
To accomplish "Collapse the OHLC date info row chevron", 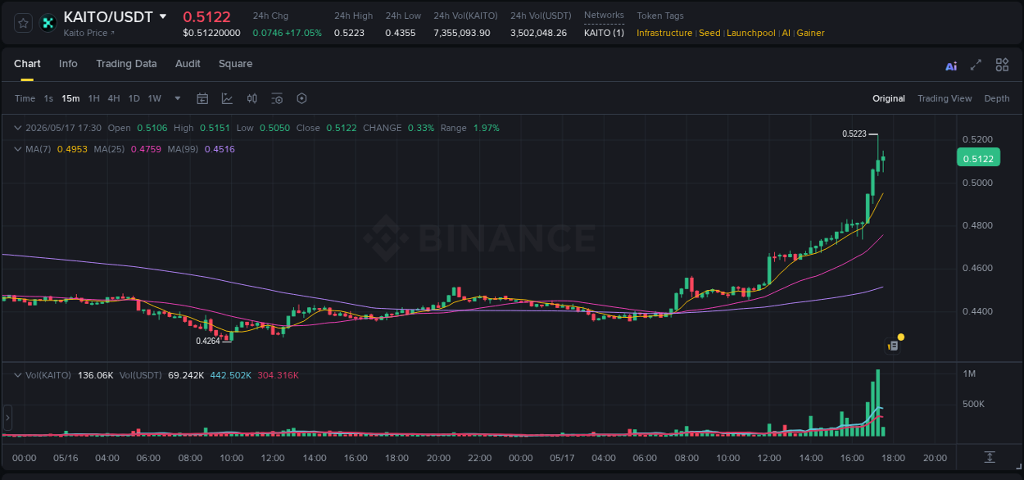I will pyautogui.click(x=17, y=128).
